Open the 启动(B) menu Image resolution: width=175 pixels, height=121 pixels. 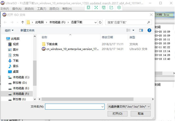point(29,9)
